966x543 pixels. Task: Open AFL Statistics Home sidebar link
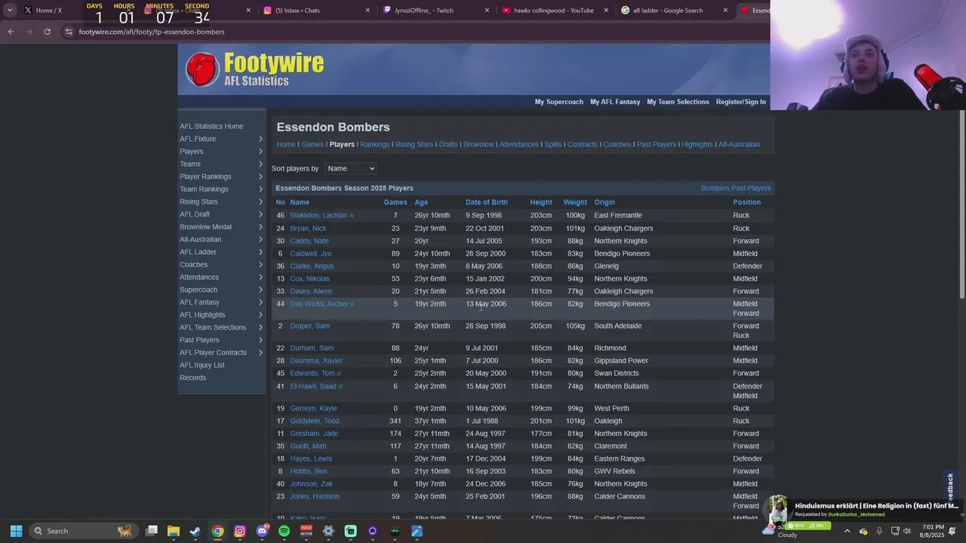(x=211, y=127)
